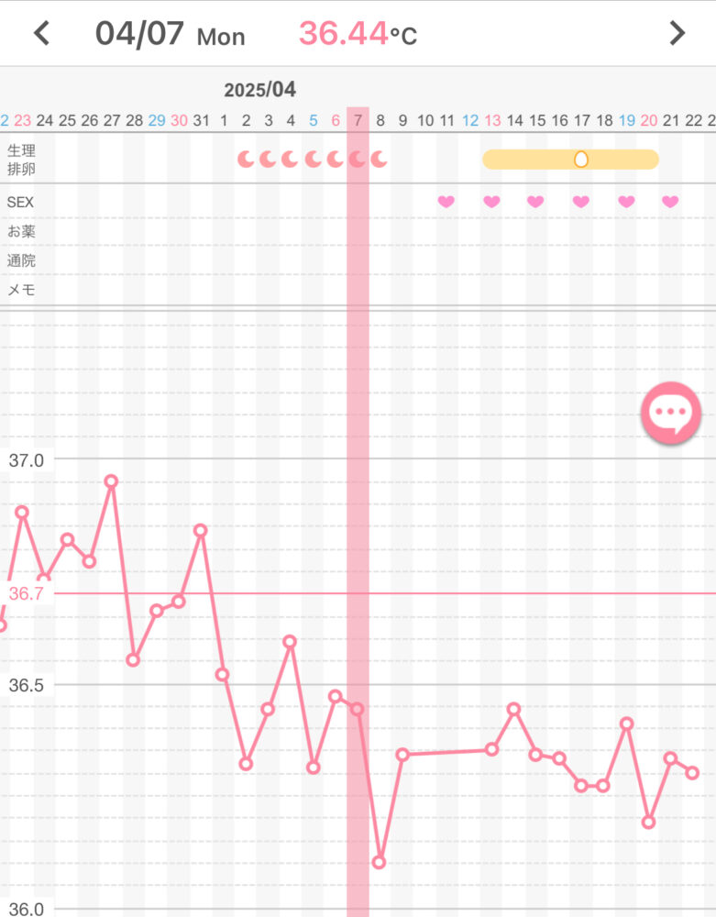
Task: Tap the 36.7 reference line label
Action: pyautogui.click(x=27, y=593)
